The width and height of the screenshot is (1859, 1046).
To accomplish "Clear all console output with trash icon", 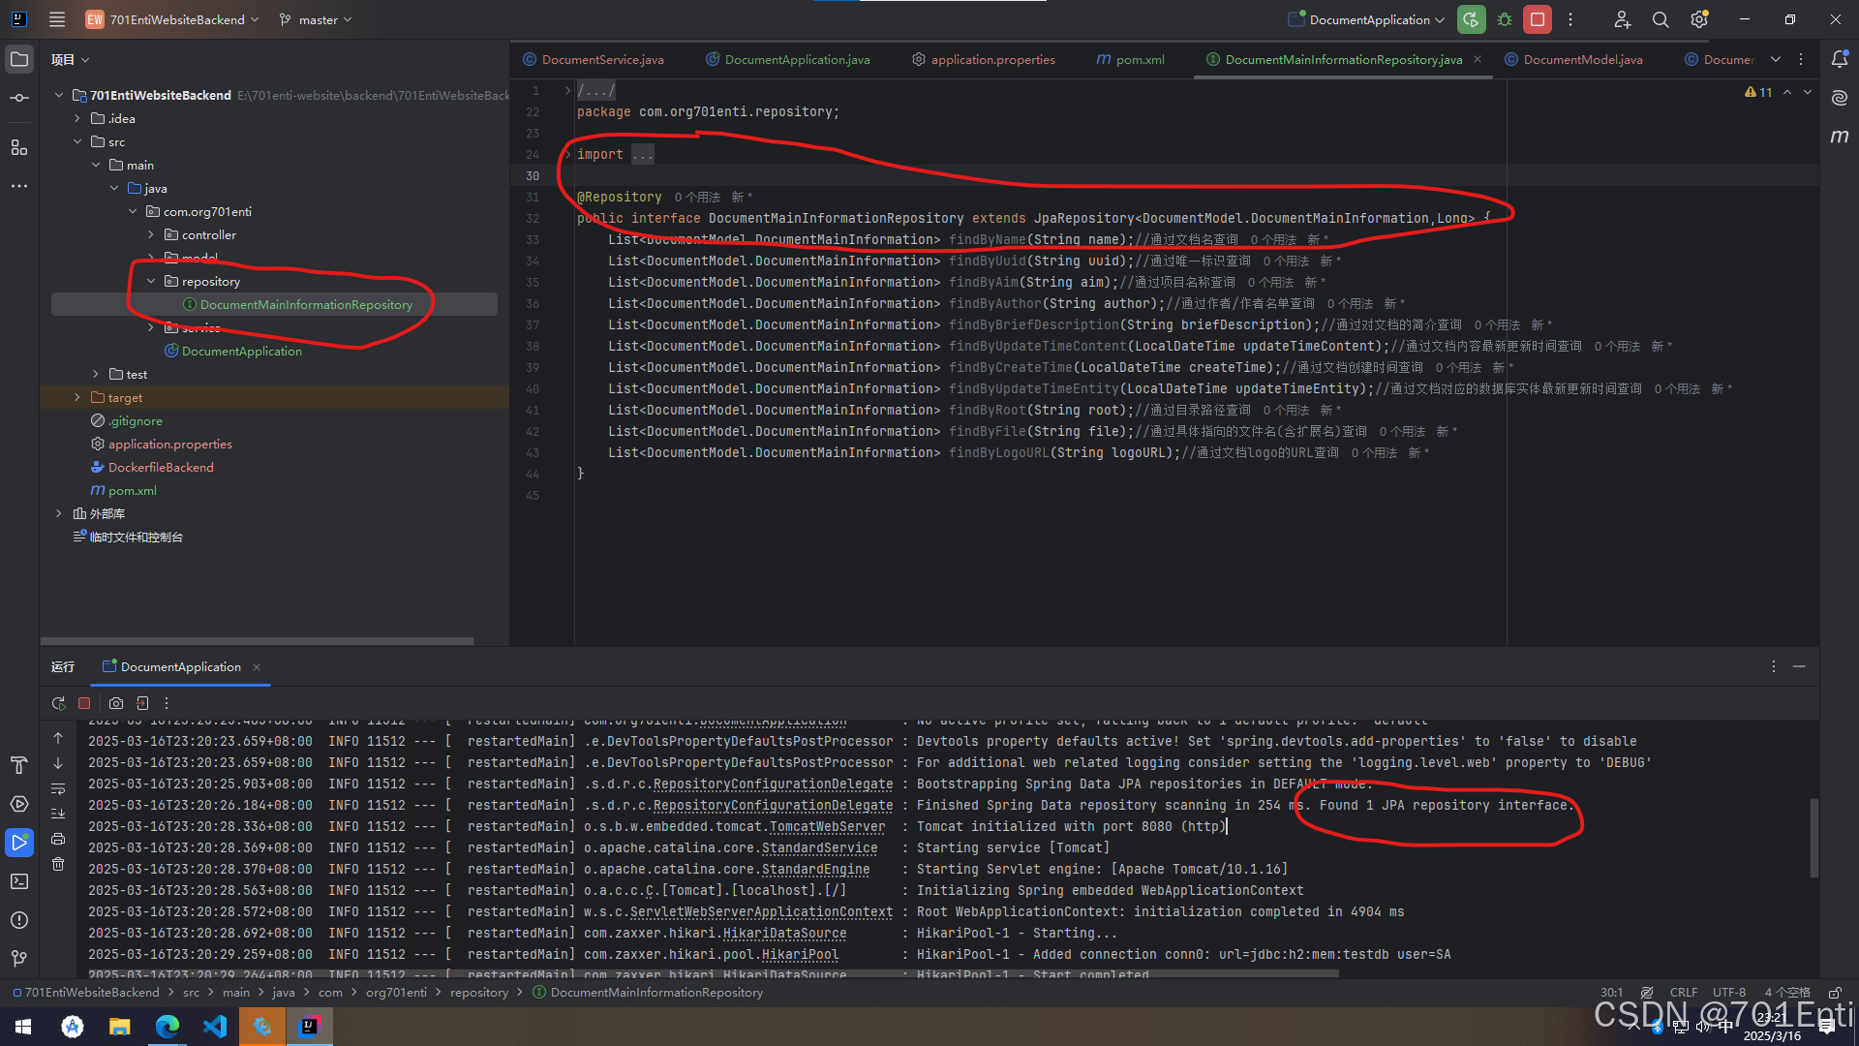I will point(58,865).
